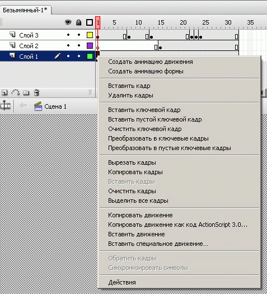This screenshot has width=267, height=294.
Task: Click Слой 3 keyframe at frame 8
Action: click(129, 37)
